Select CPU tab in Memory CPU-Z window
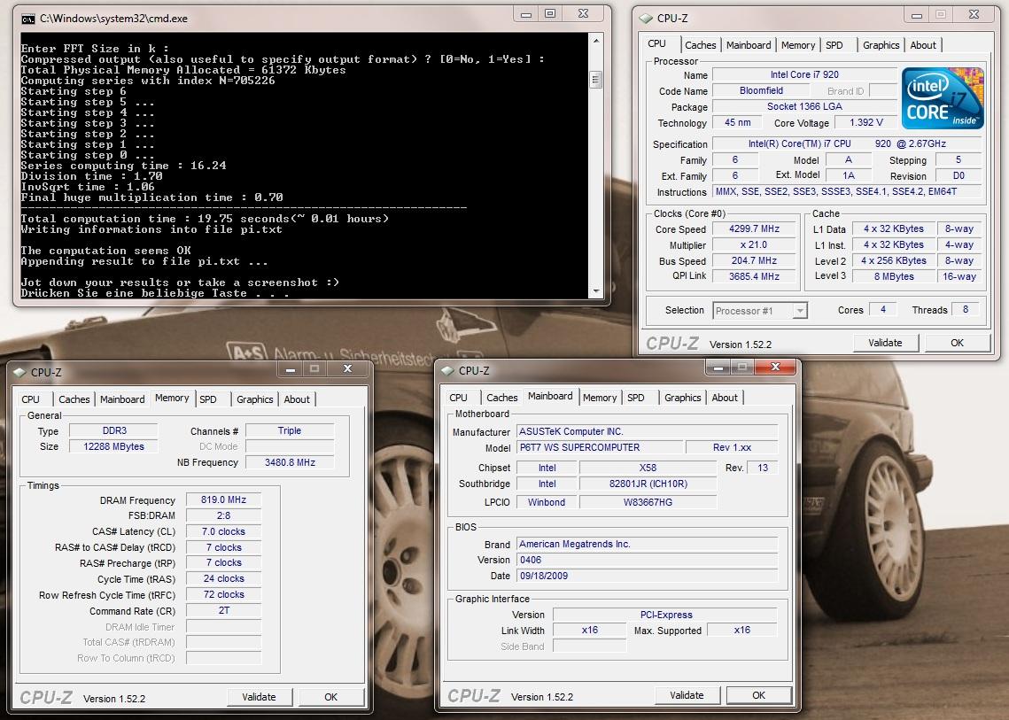The image size is (1009, 720). click(30, 399)
